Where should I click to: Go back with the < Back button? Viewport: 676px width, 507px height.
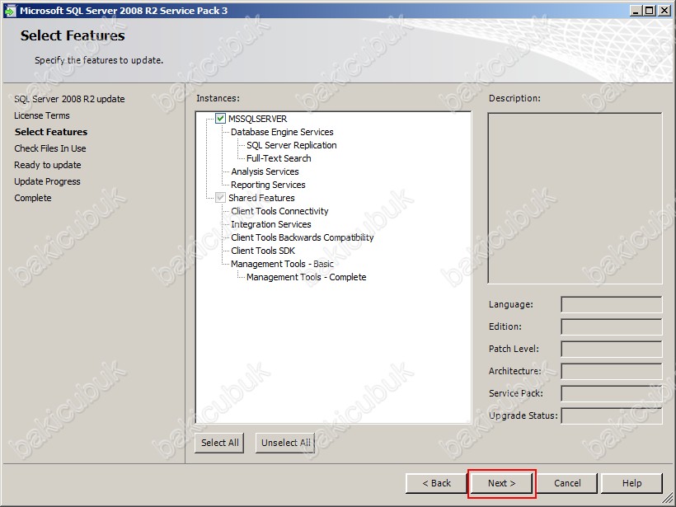[x=436, y=483]
